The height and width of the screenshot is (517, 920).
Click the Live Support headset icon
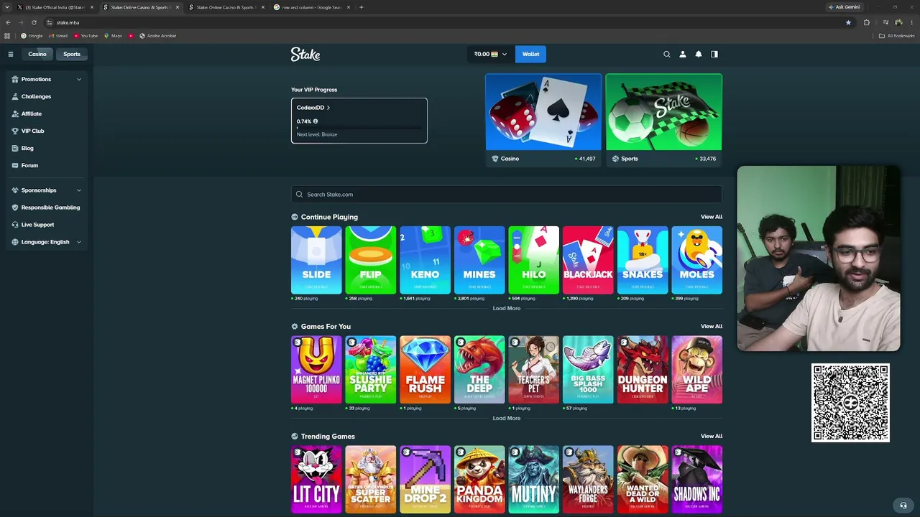pyautogui.click(x=15, y=225)
